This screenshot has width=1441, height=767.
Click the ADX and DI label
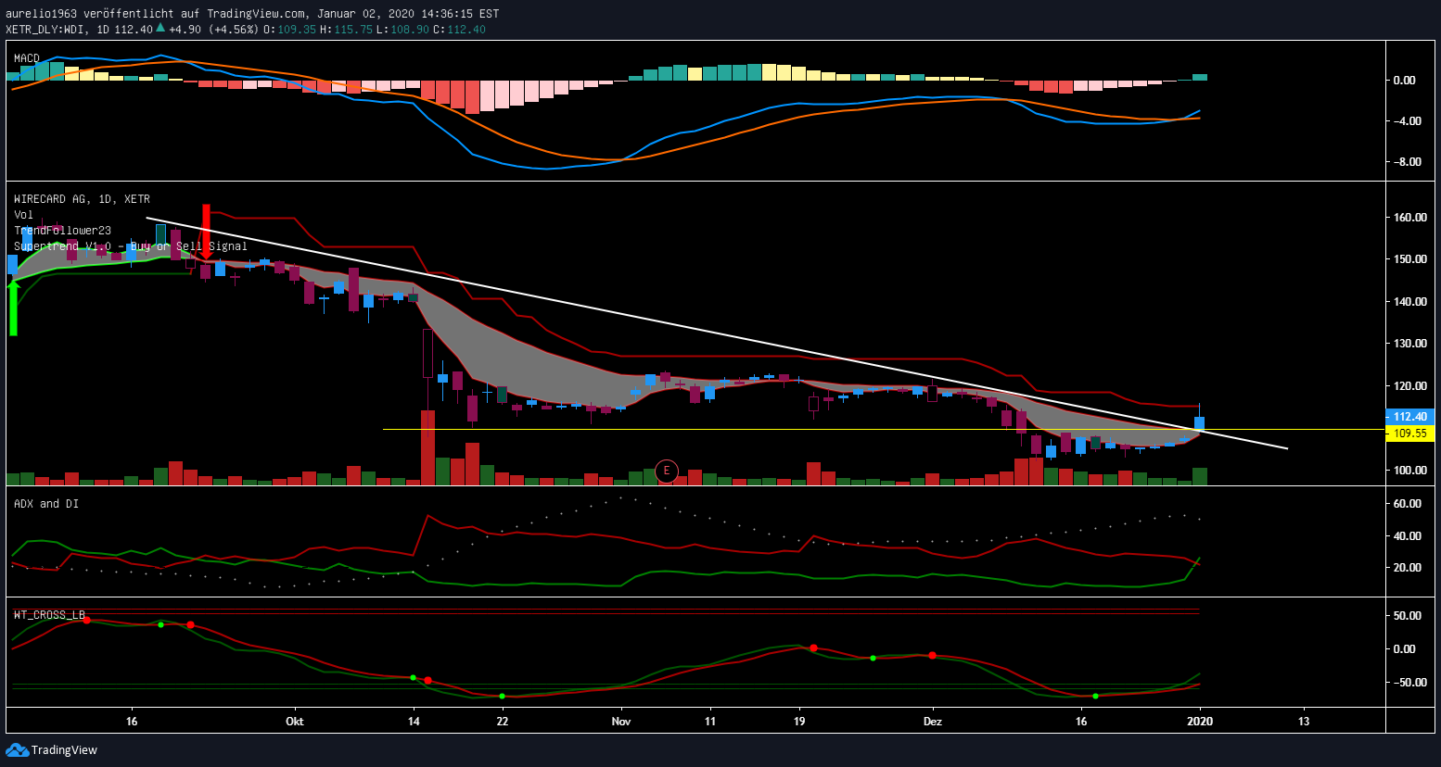tap(46, 504)
